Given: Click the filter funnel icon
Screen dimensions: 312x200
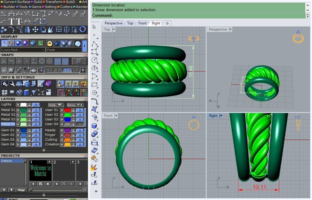Looking at the screenshot, I should click(x=33, y=93).
